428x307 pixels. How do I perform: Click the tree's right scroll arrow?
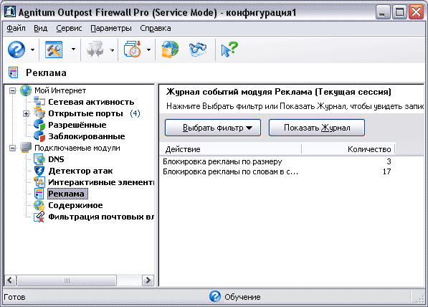pos(148,280)
